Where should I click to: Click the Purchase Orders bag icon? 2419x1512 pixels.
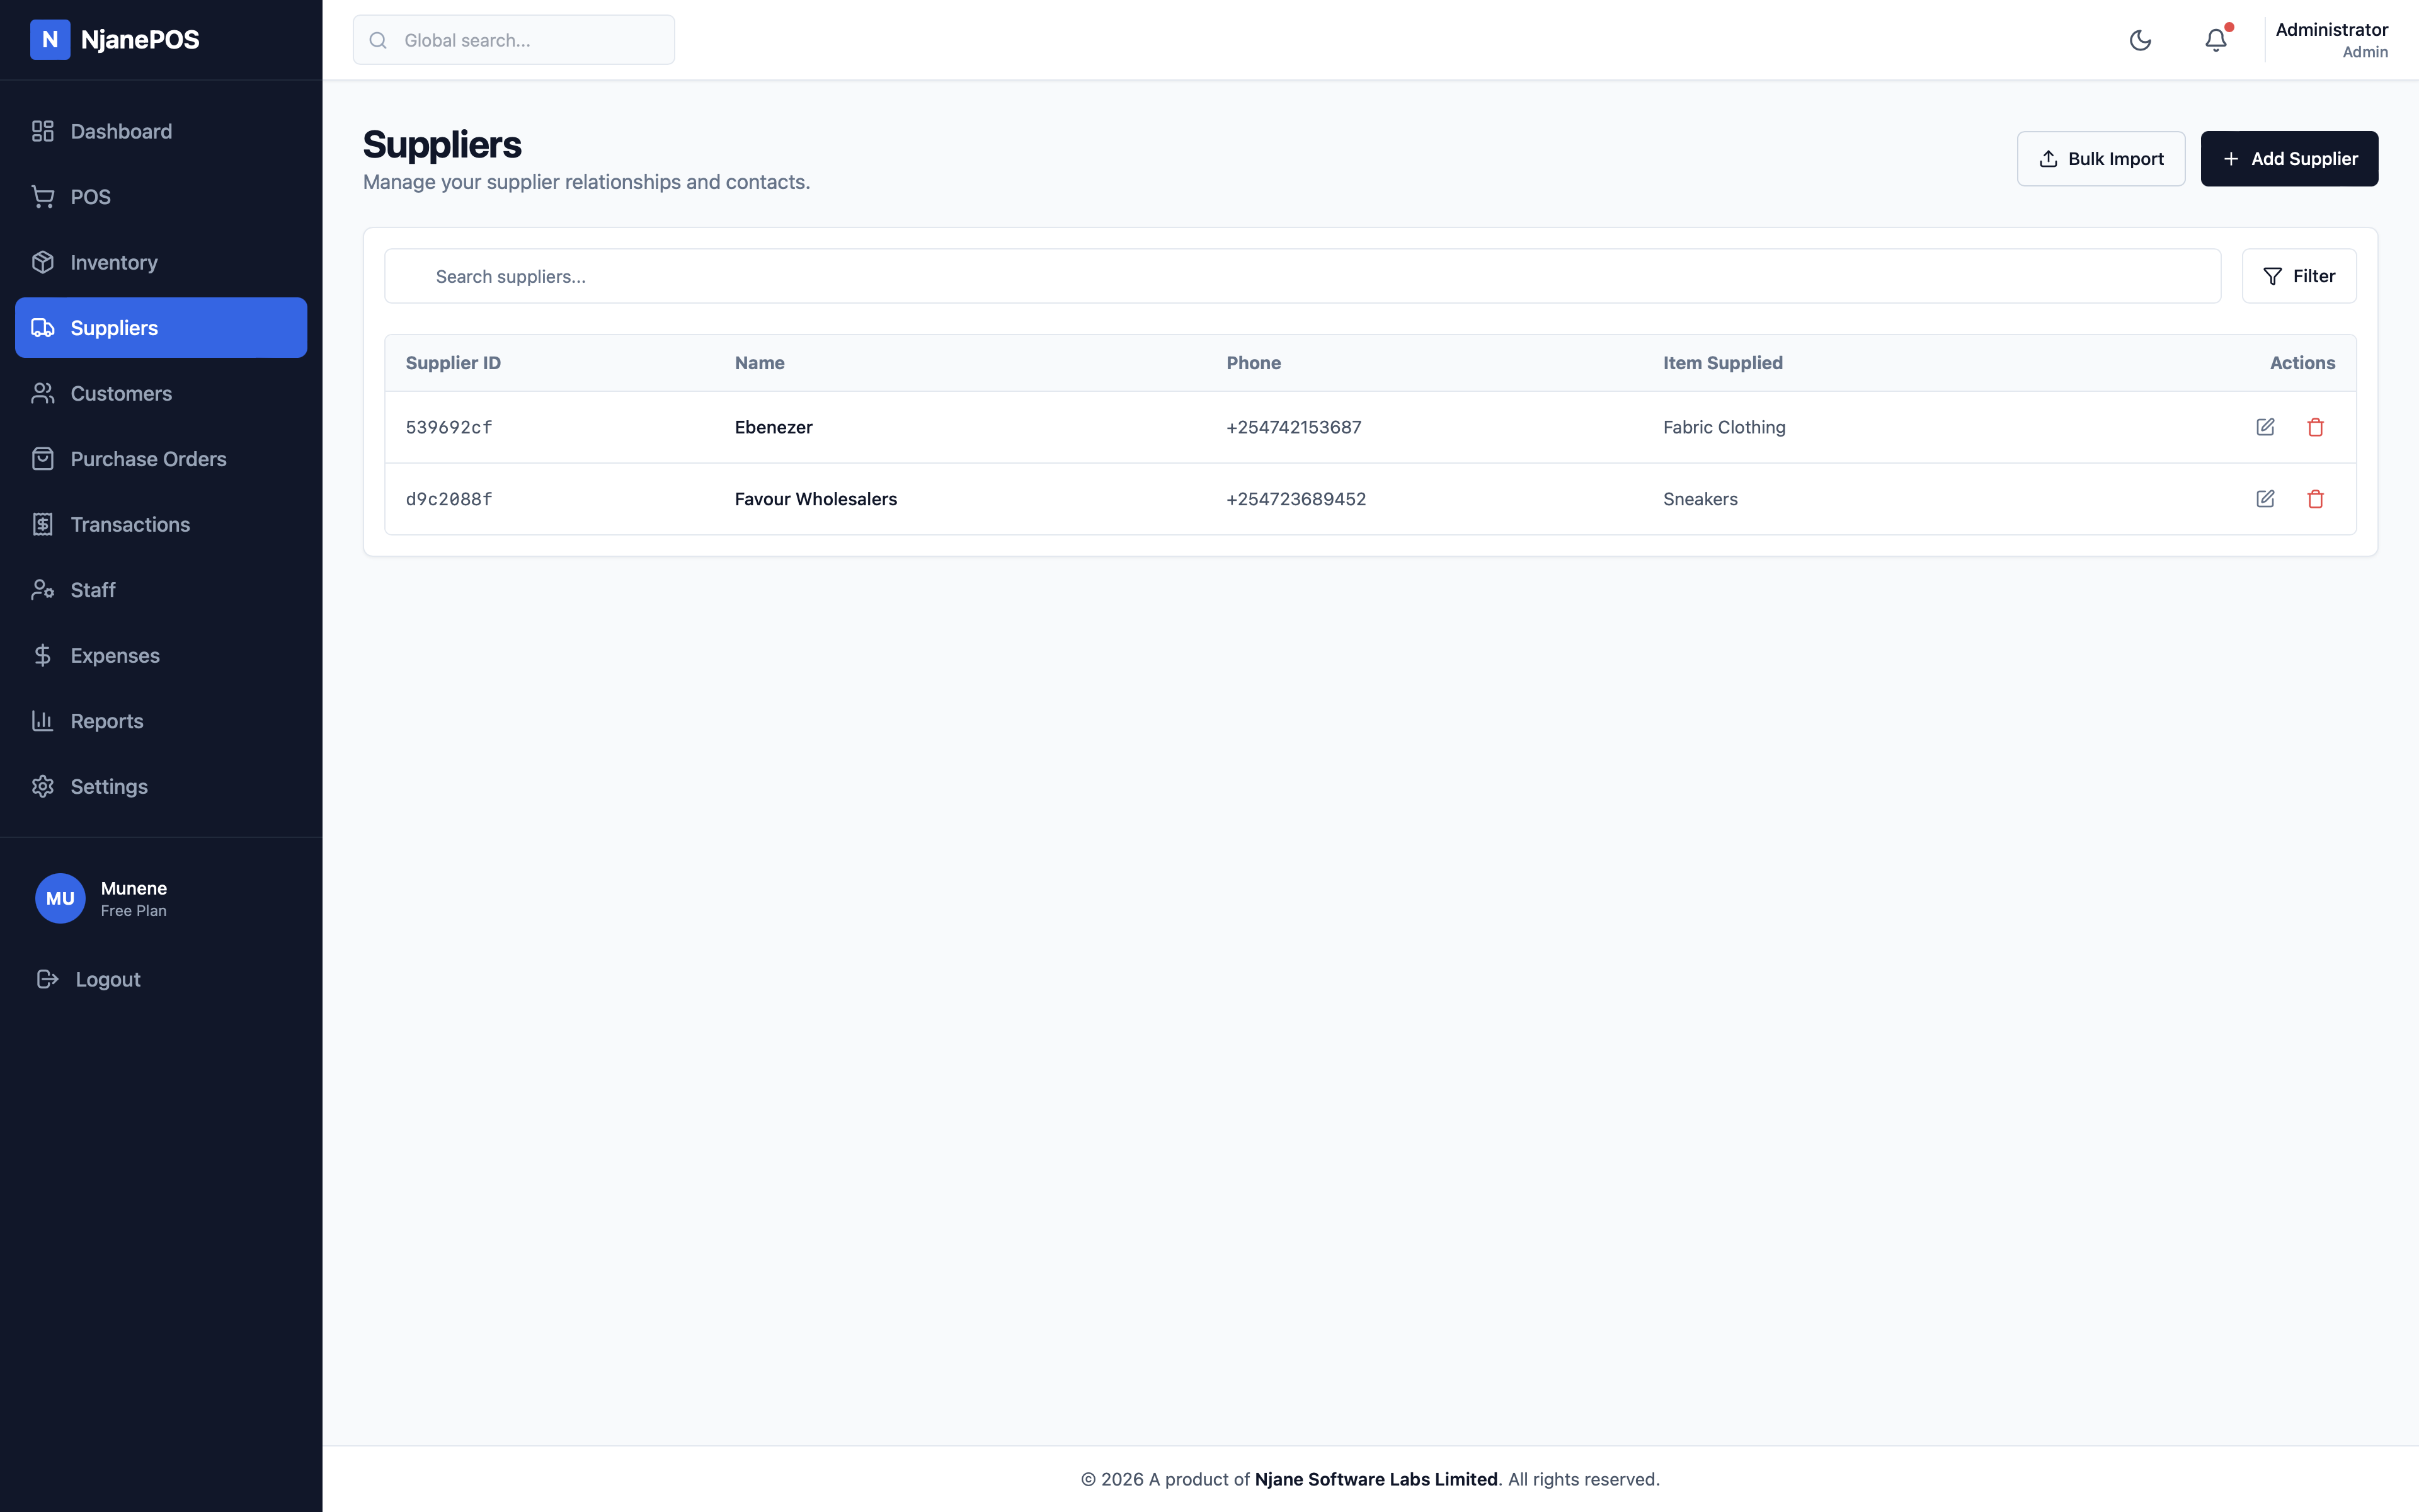click(43, 458)
